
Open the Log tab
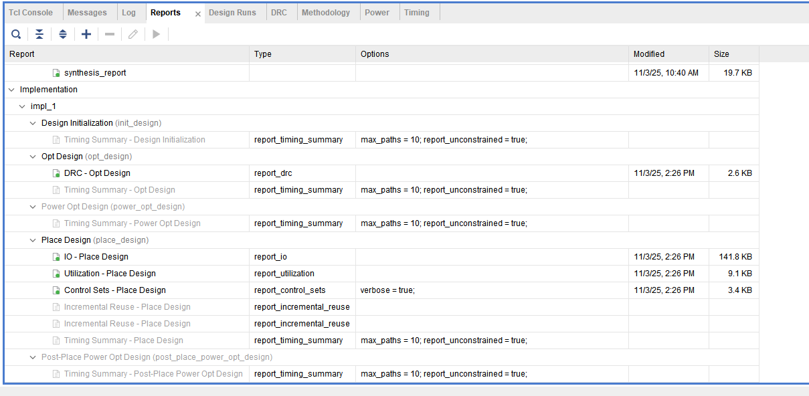pos(128,13)
